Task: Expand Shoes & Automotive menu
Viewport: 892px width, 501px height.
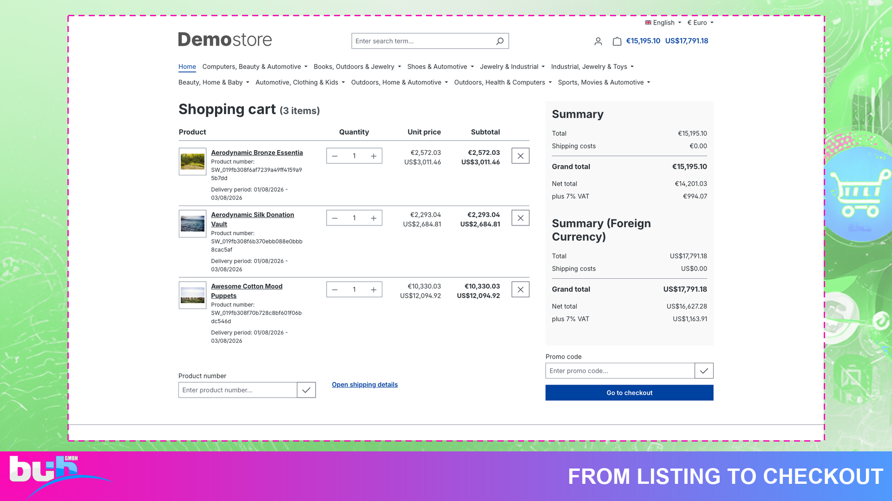Action: click(x=440, y=67)
